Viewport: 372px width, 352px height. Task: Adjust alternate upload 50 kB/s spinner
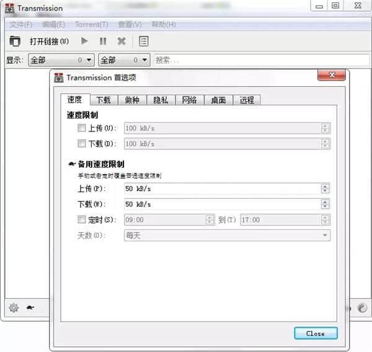click(x=325, y=188)
